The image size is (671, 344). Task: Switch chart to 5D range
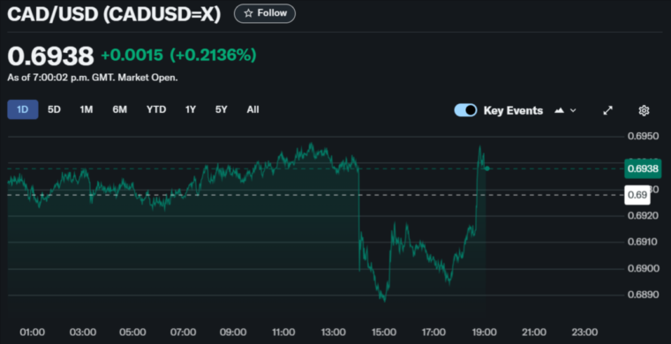tap(54, 110)
